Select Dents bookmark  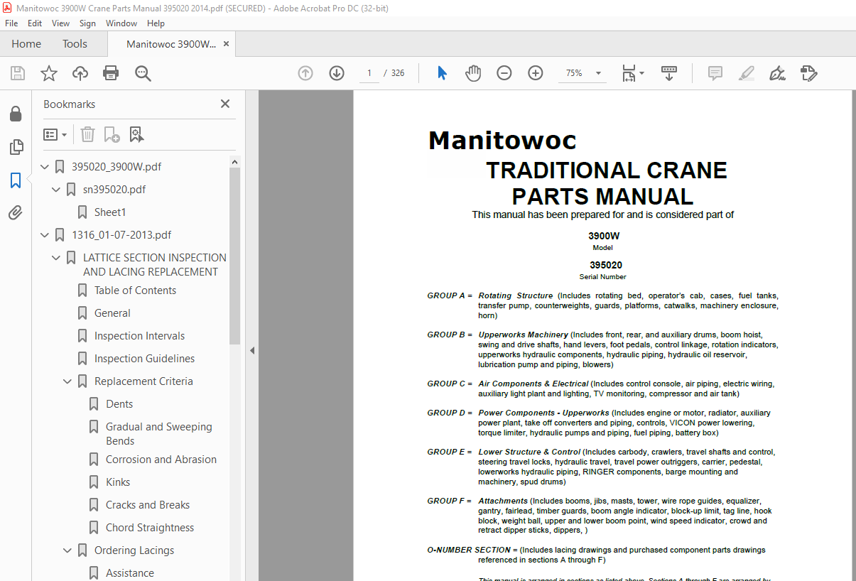pyautogui.click(x=119, y=404)
